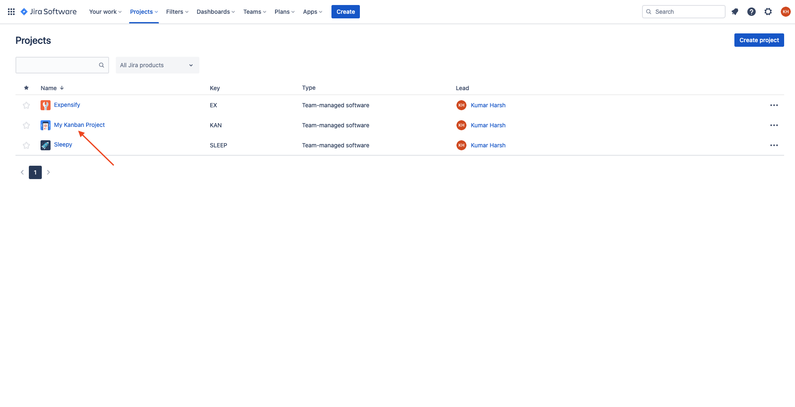Image resolution: width=795 pixels, height=407 pixels.
Task: Open the Teams menu
Action: [254, 11]
